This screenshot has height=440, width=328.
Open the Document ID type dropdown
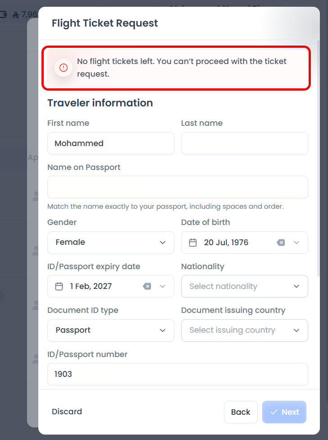click(110, 330)
